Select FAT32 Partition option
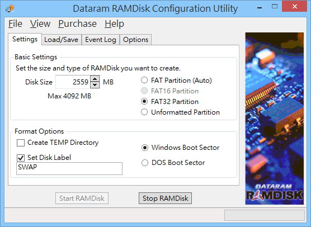 pos(169,102)
